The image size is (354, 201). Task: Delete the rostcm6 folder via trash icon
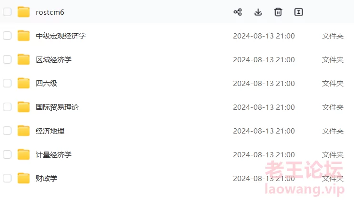278,12
